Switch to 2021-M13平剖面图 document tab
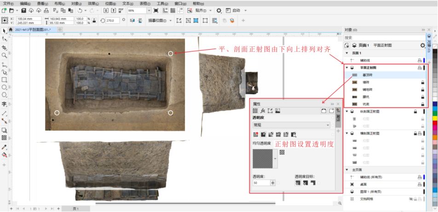 click(x=32, y=29)
